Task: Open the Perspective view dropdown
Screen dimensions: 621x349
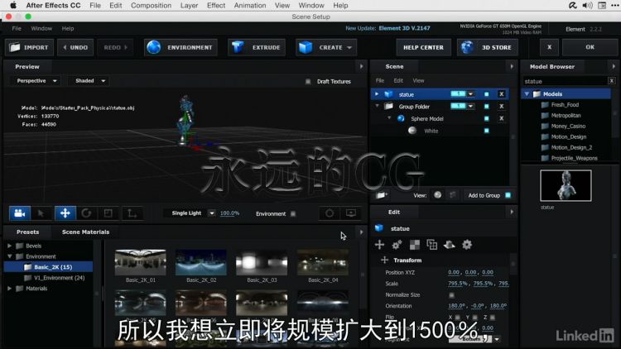Action: 36,81
